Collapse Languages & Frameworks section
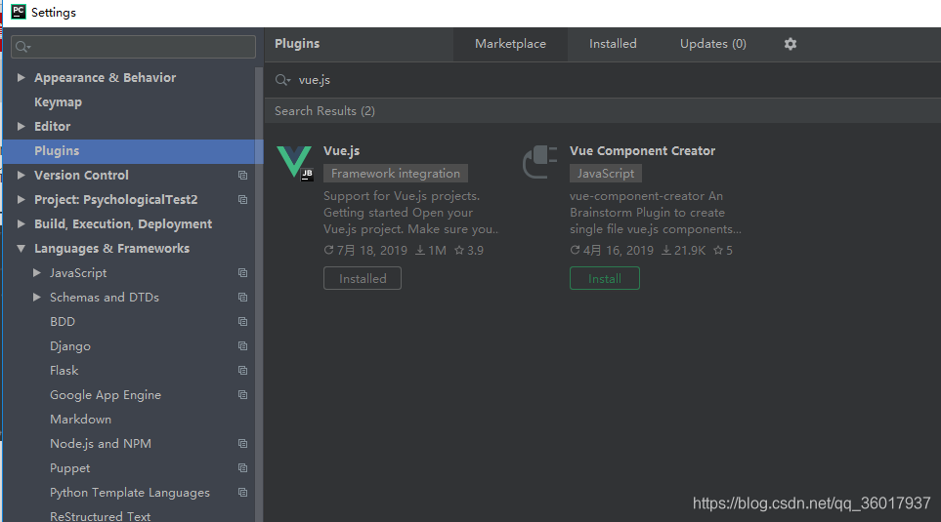Viewport: 941px width, 522px height. pos(21,248)
